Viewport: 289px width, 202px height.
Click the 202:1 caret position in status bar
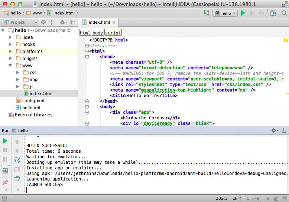(221, 198)
